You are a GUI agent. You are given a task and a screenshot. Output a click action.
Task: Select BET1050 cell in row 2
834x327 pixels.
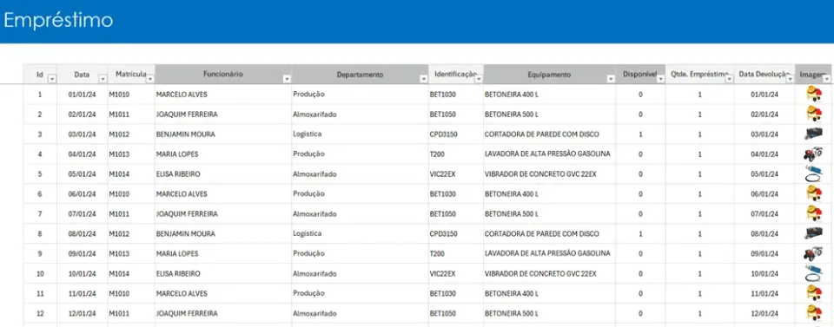(456, 114)
